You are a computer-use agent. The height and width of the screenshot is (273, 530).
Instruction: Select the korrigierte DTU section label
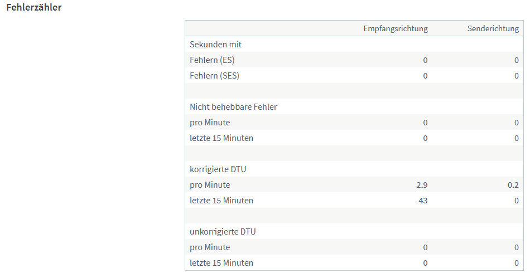218,169
